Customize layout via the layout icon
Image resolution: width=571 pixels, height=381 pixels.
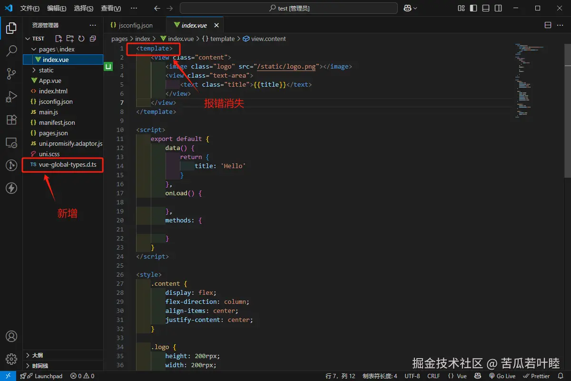tap(461, 8)
